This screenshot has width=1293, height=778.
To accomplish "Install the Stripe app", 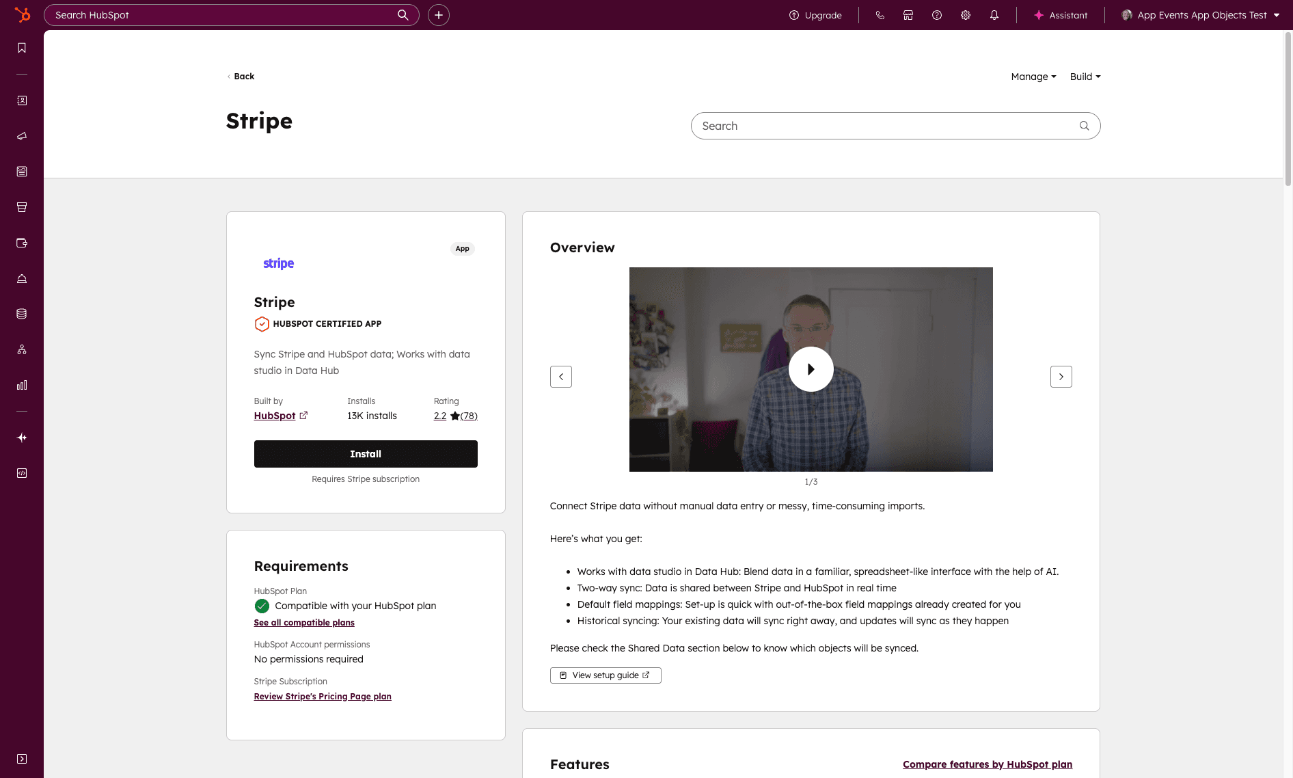I will [366, 454].
